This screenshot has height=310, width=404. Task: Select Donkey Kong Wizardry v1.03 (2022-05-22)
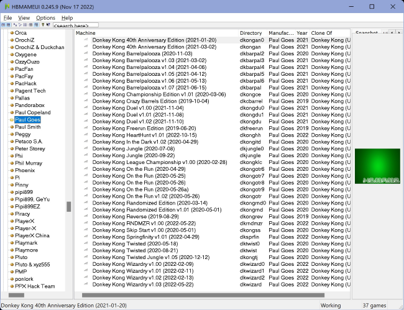point(143,285)
